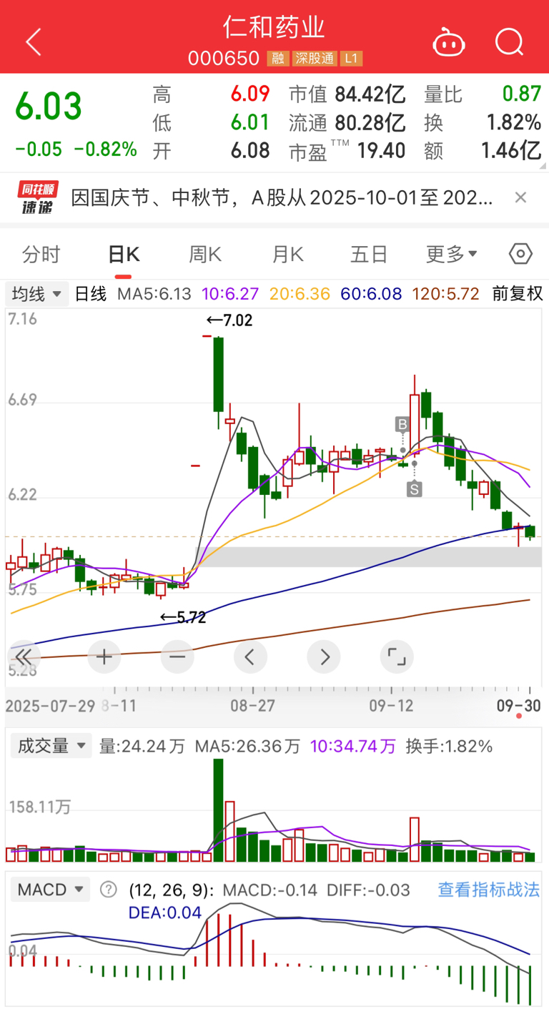Switch to 五日 tab
Screen dimensions: 549x1017
pos(369,254)
